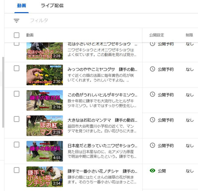Select the 動画 tab

point(21,6)
